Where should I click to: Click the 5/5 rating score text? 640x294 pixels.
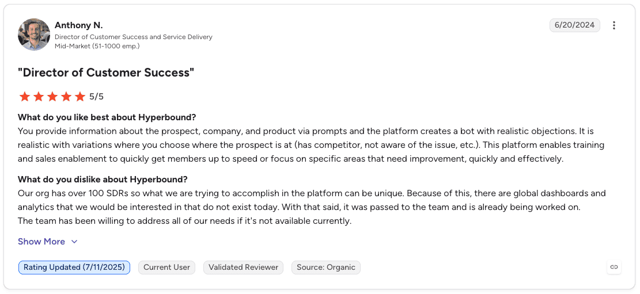97,97
